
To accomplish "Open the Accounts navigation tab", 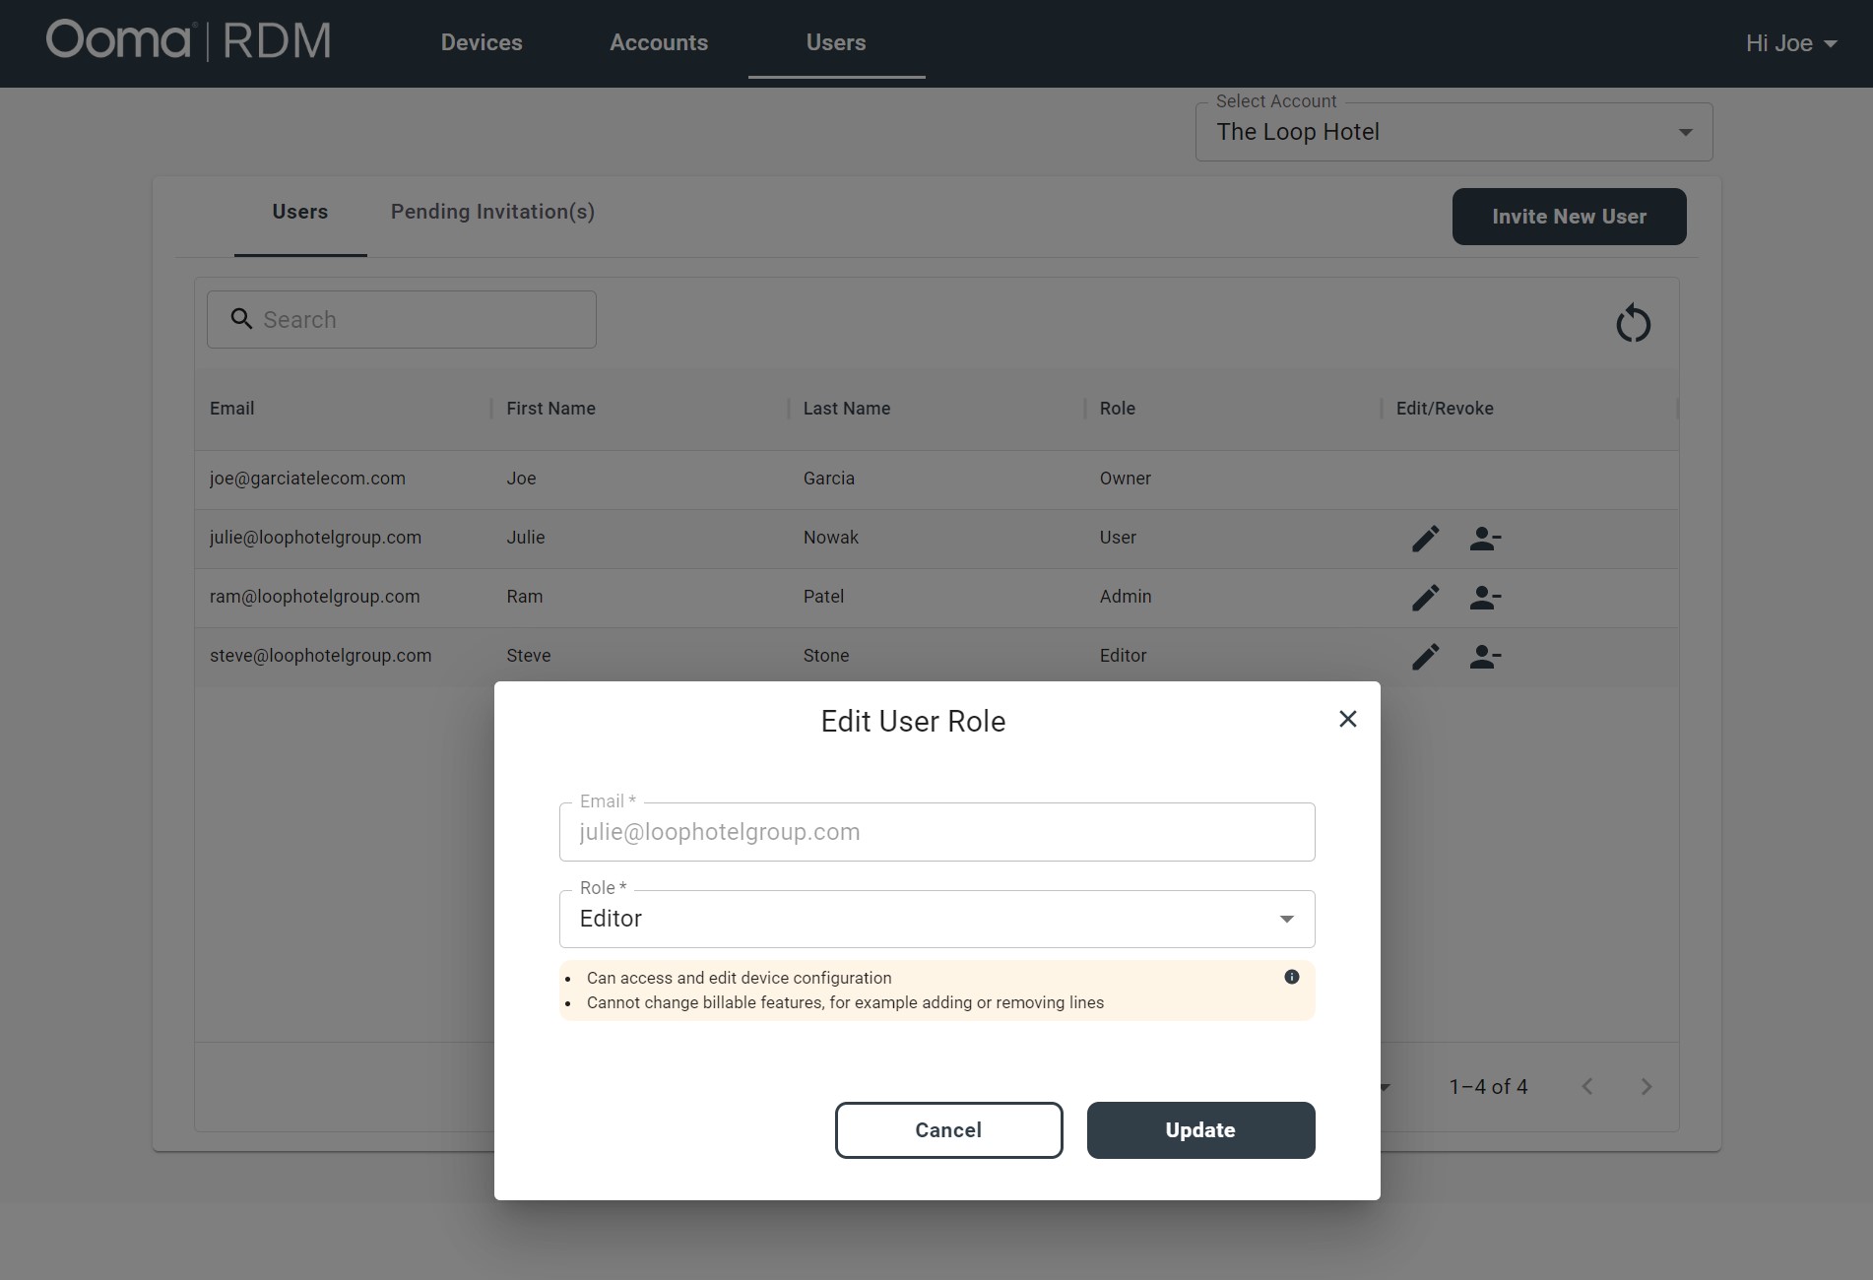I will tap(659, 43).
